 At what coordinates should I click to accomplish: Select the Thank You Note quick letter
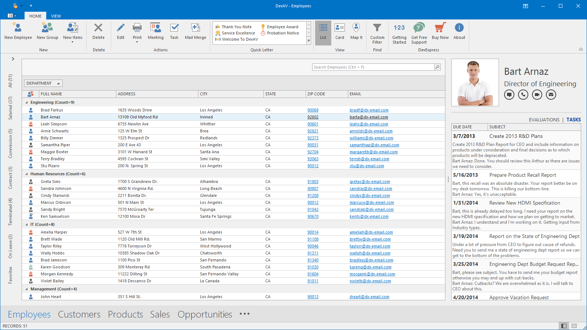(x=234, y=27)
